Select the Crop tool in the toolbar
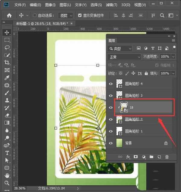The height and width of the screenshot is (192, 181). (7, 62)
